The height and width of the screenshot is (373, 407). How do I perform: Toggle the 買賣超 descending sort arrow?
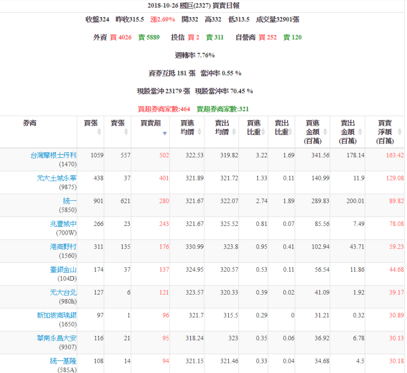tap(165, 133)
